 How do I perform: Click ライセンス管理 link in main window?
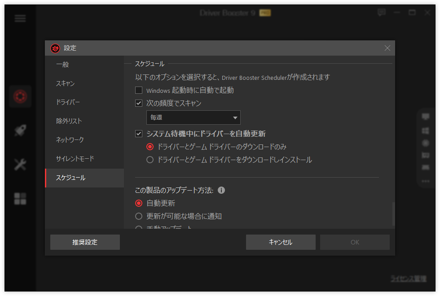(409, 279)
